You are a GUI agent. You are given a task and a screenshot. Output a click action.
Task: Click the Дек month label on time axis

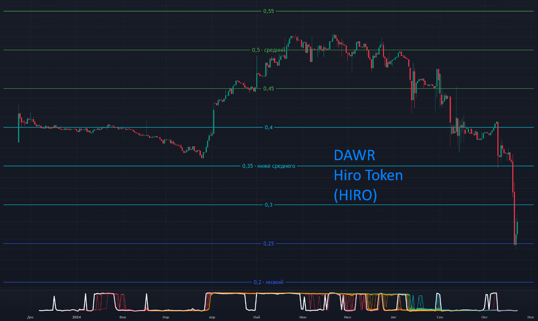tap(30, 317)
